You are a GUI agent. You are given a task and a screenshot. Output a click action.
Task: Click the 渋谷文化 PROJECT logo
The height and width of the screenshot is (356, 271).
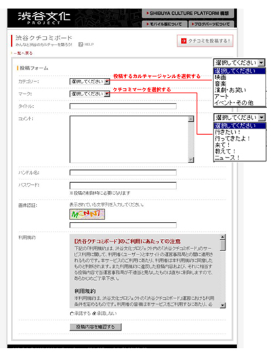coord(44,18)
